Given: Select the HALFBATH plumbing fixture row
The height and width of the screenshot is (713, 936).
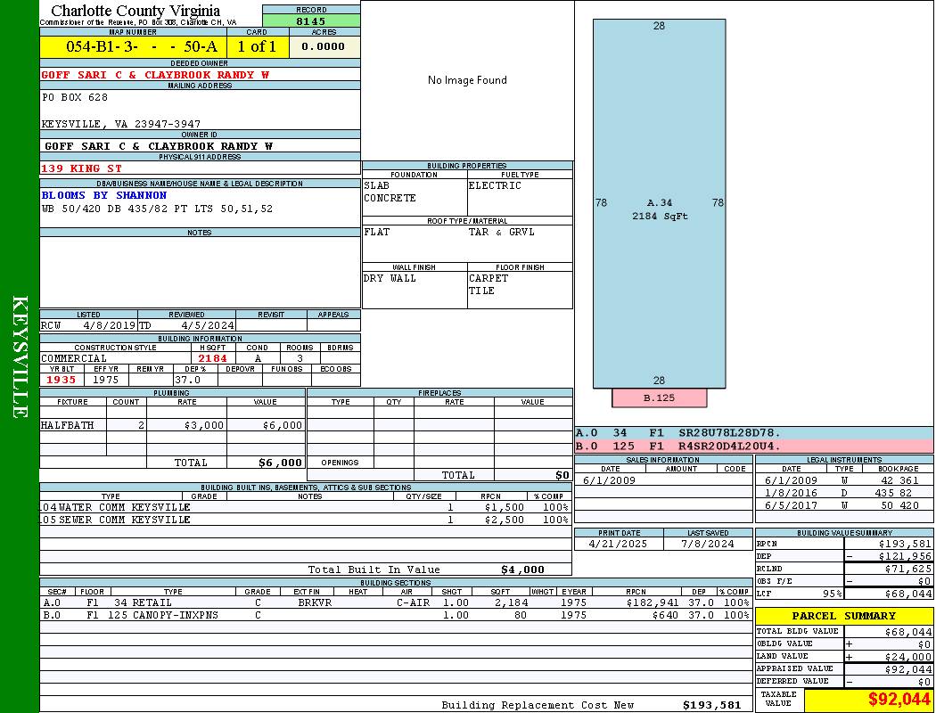Looking at the screenshot, I should click(x=171, y=425).
